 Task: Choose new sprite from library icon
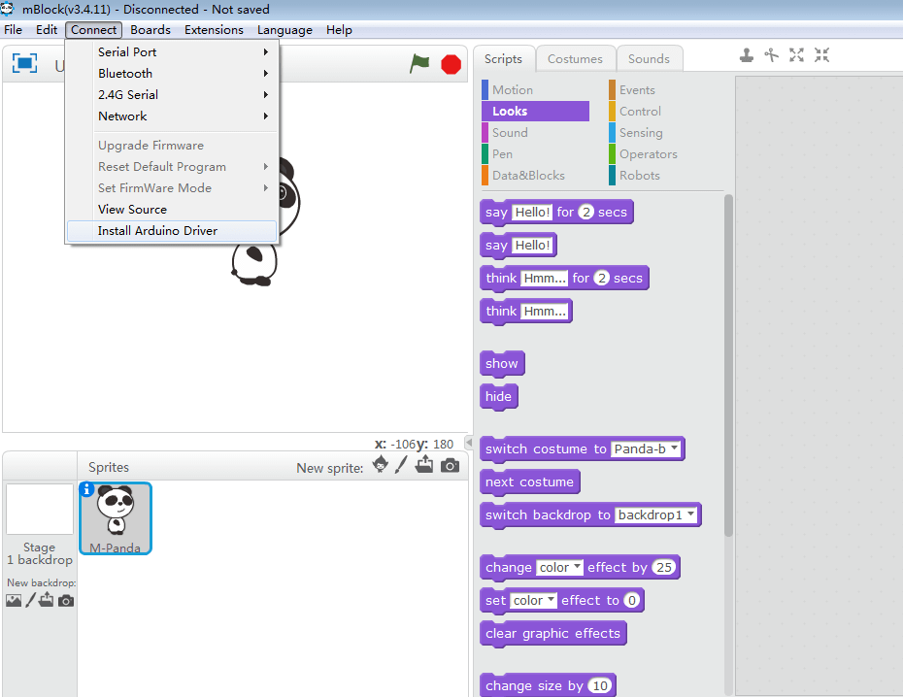tap(380, 464)
